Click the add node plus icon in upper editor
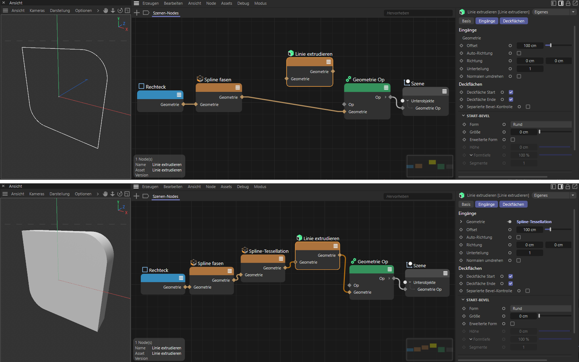The height and width of the screenshot is (362, 579). click(x=137, y=13)
